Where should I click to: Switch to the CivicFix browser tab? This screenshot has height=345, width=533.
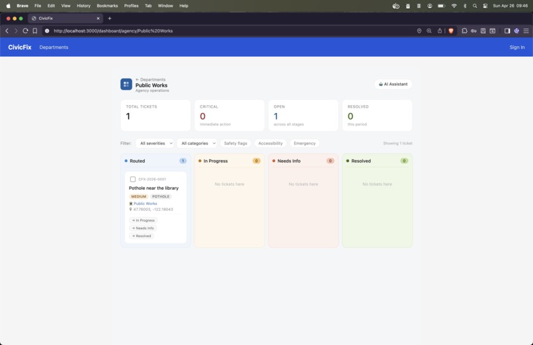65,19
